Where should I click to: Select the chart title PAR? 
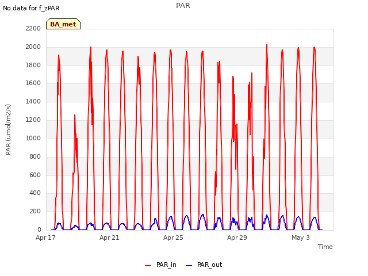coord(183,6)
